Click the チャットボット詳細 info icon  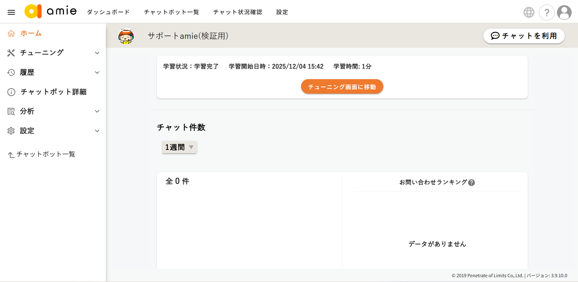11,92
